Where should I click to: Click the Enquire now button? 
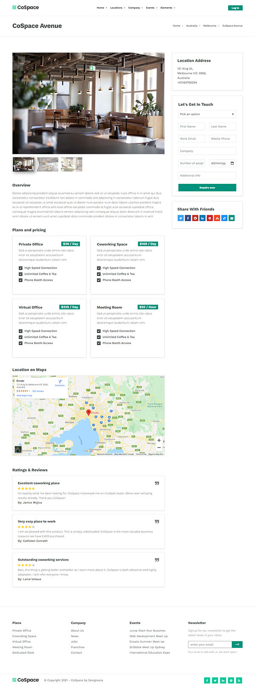click(207, 188)
